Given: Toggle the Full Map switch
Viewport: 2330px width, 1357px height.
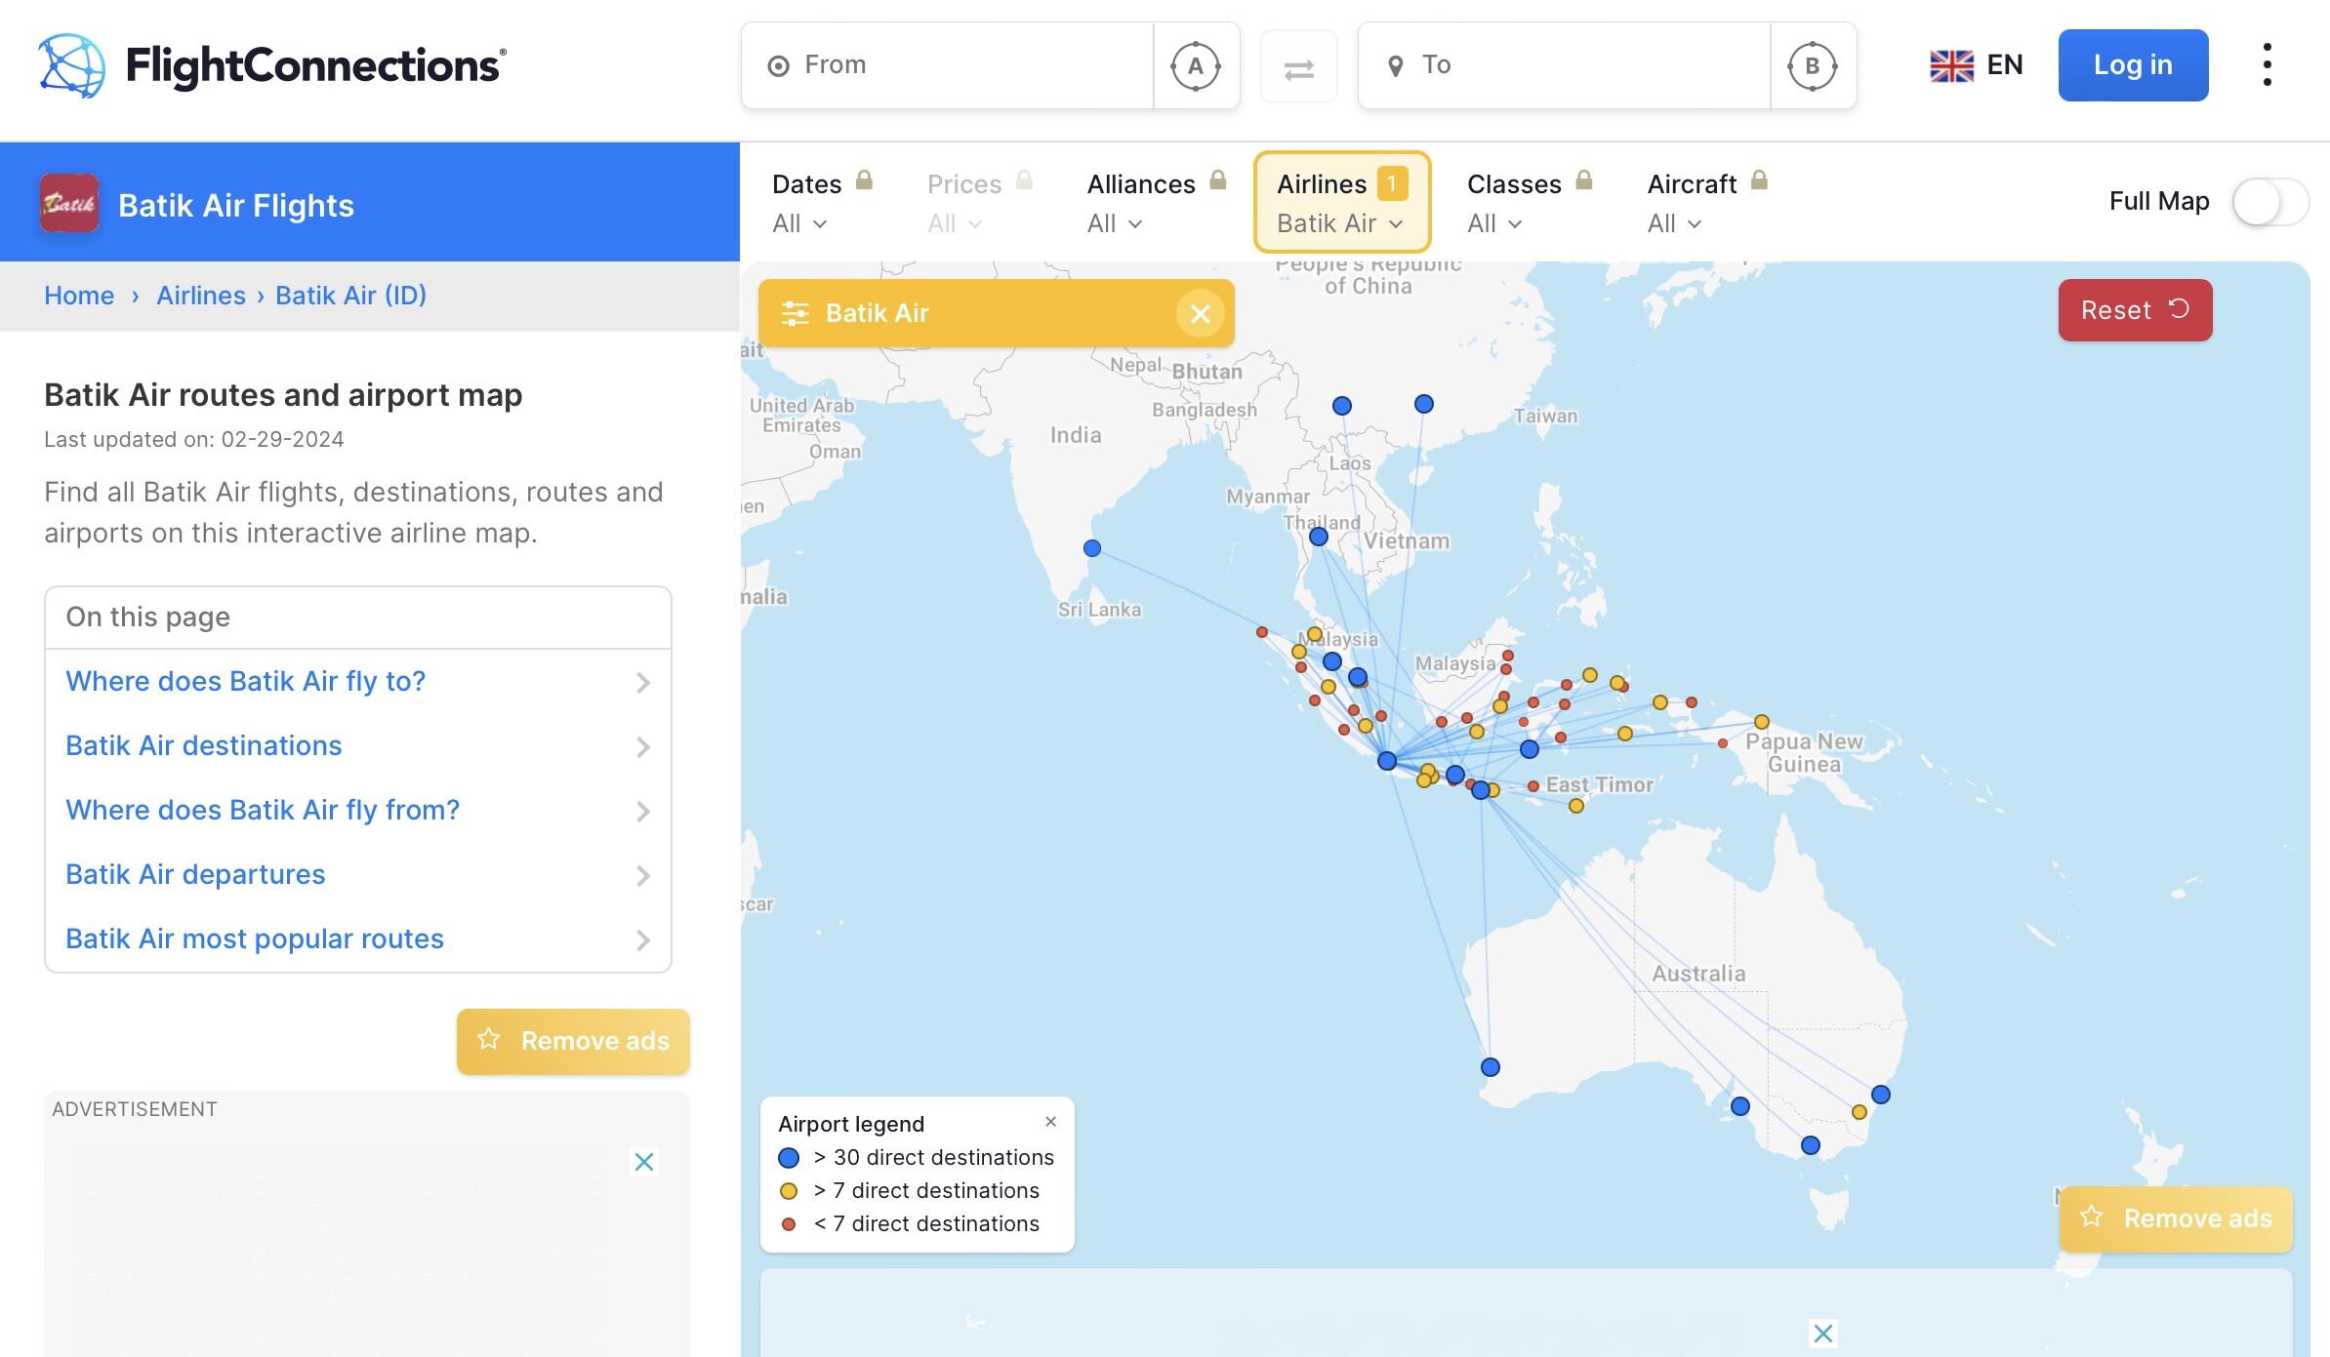Looking at the screenshot, I should point(2270,202).
